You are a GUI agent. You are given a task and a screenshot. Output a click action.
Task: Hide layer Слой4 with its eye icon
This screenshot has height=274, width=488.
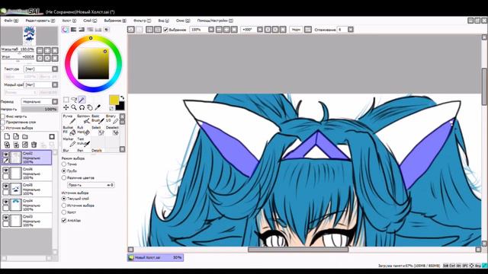point(6,202)
